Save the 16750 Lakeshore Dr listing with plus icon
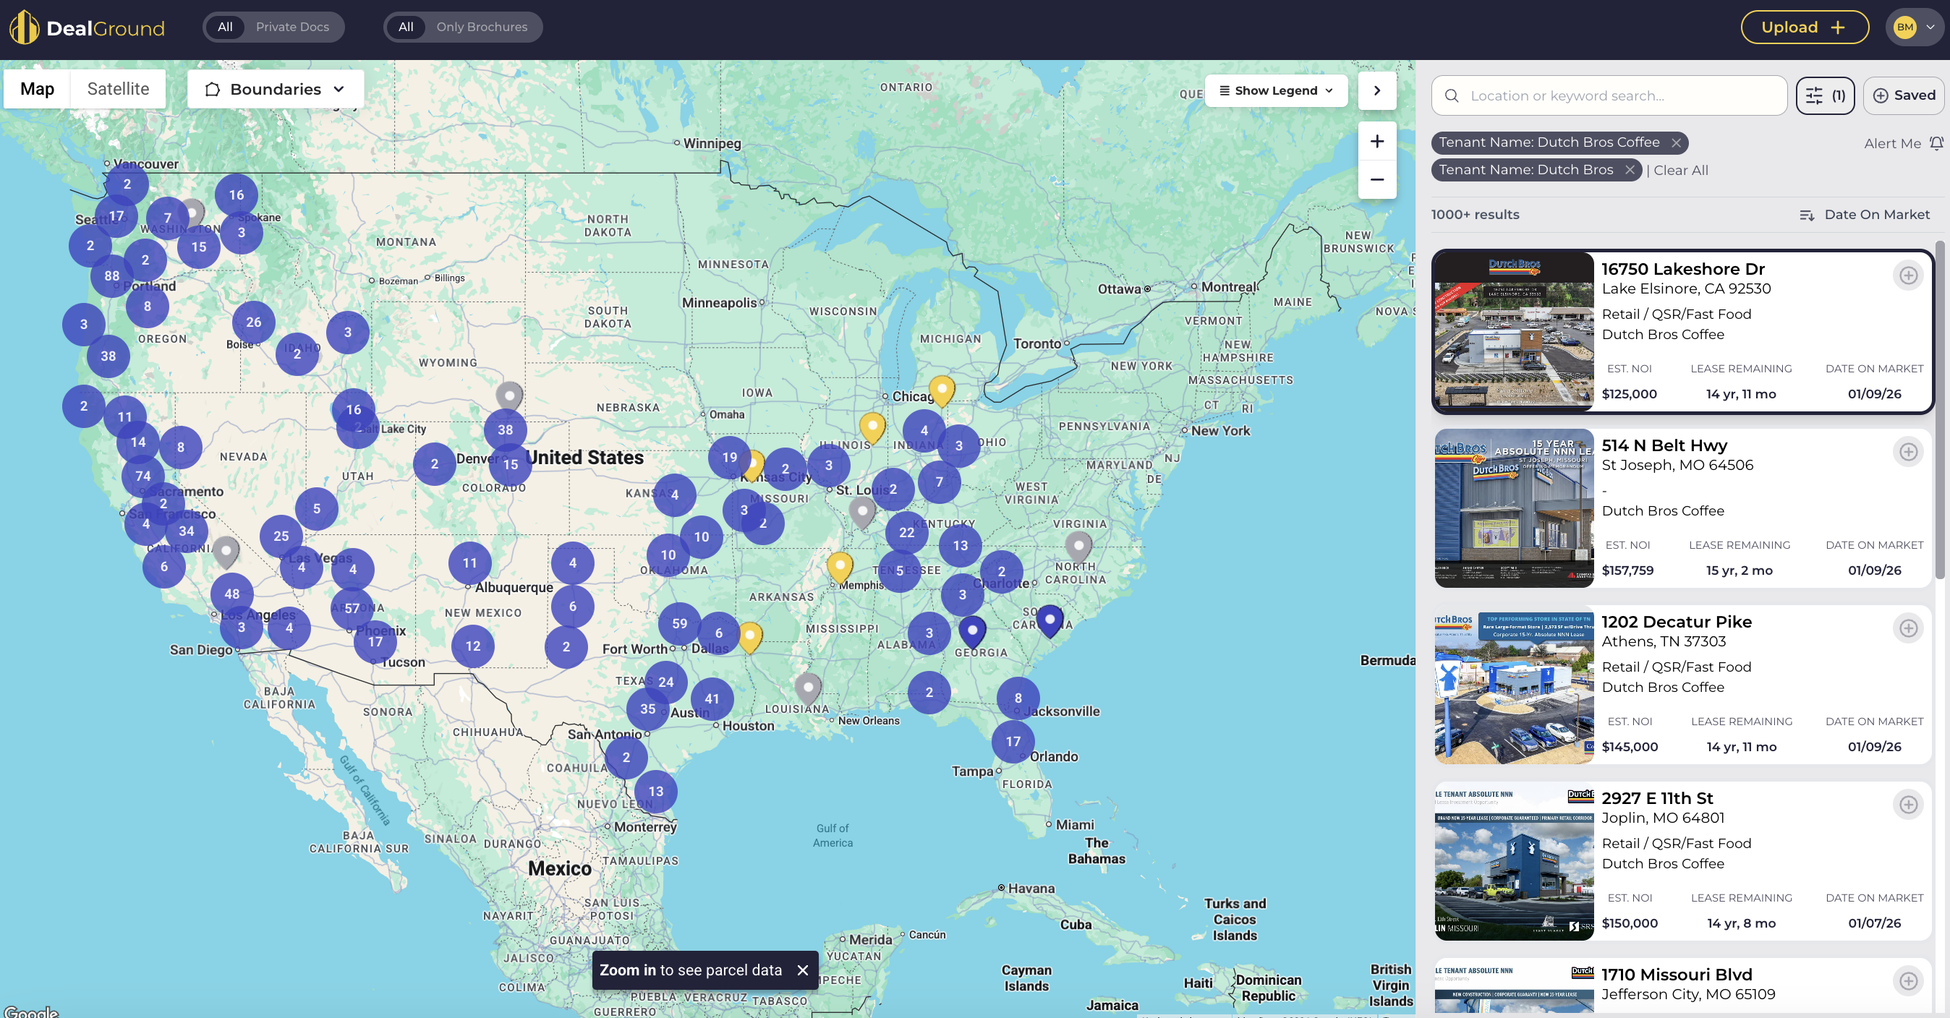The width and height of the screenshot is (1950, 1018). (1907, 275)
